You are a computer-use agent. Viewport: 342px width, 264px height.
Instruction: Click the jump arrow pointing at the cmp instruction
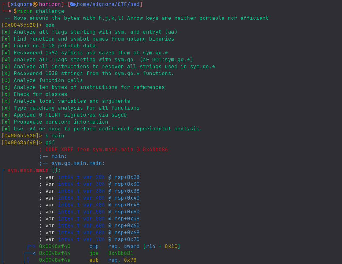click(31, 246)
